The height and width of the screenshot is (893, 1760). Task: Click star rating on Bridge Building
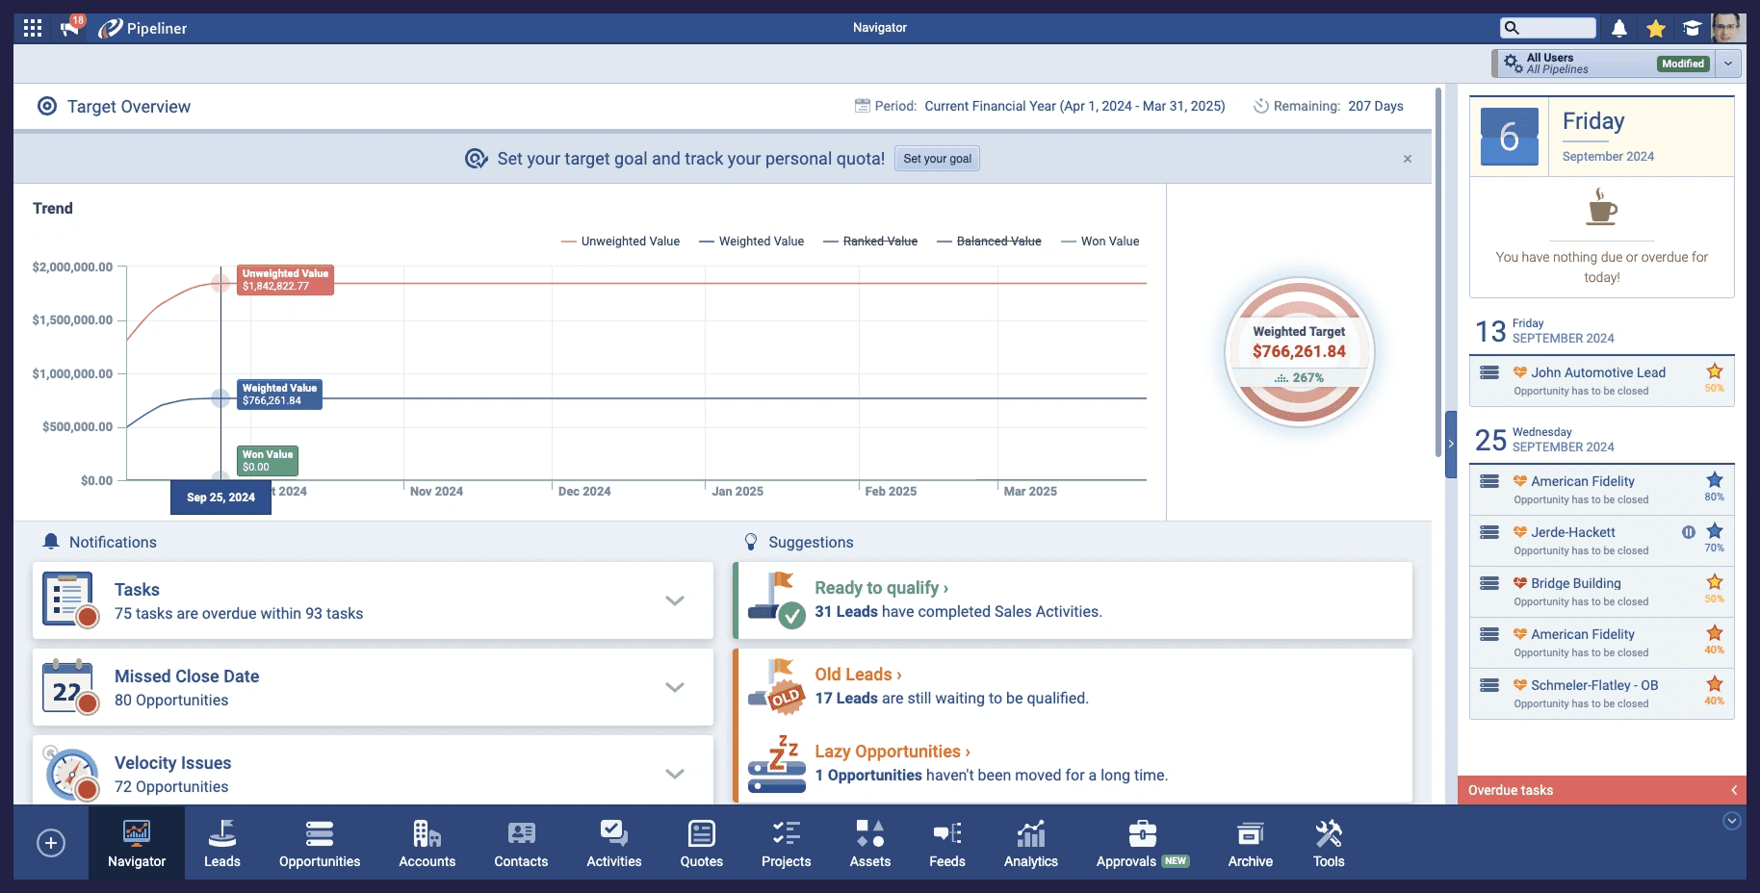(1715, 582)
